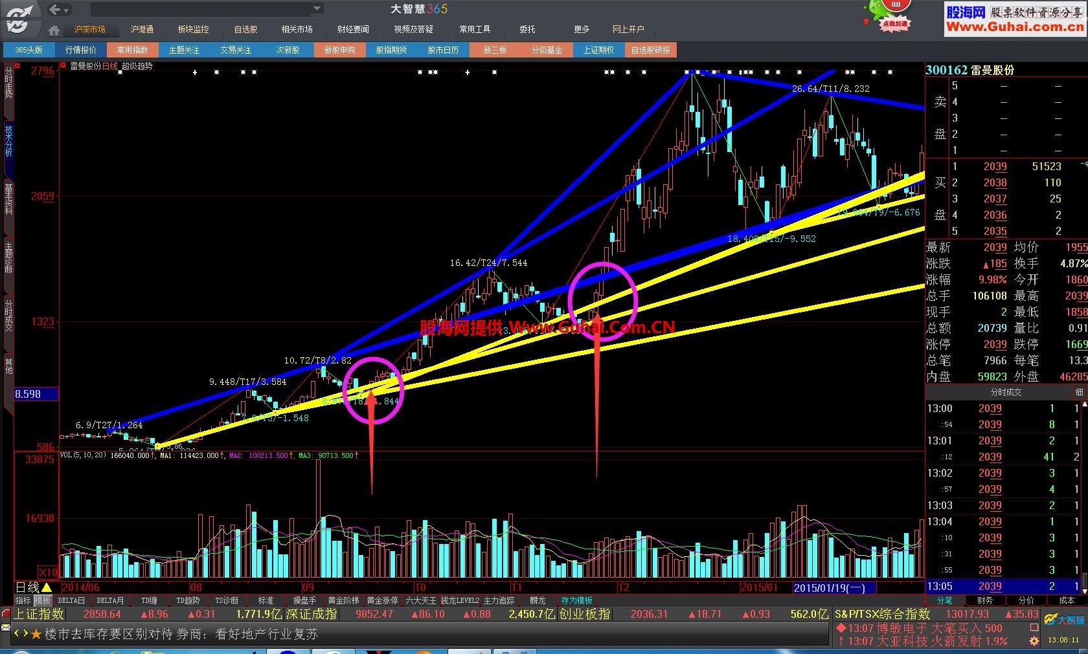Apply the DELTA日 template
This screenshot has height=654, width=1088.
point(71,600)
